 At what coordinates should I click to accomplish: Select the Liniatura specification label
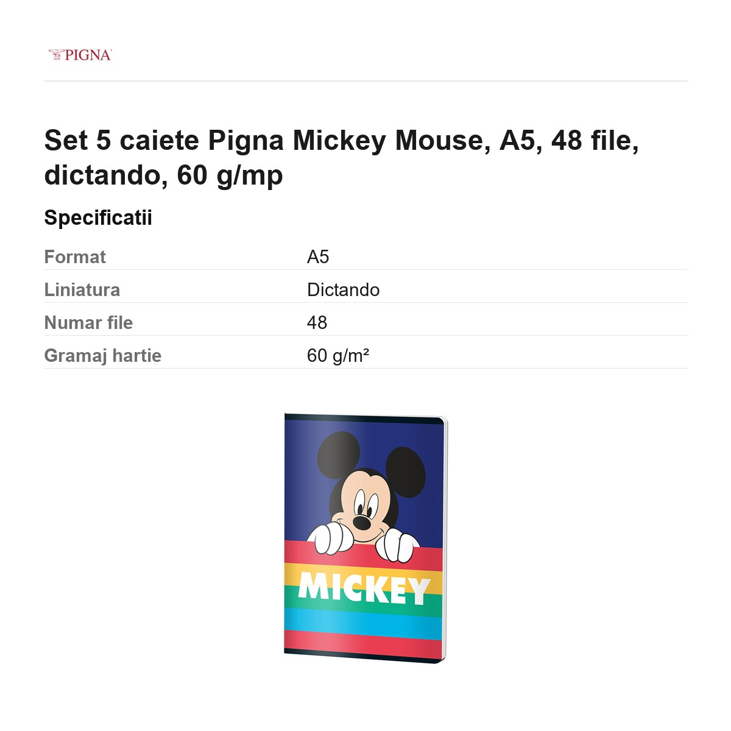pos(82,290)
